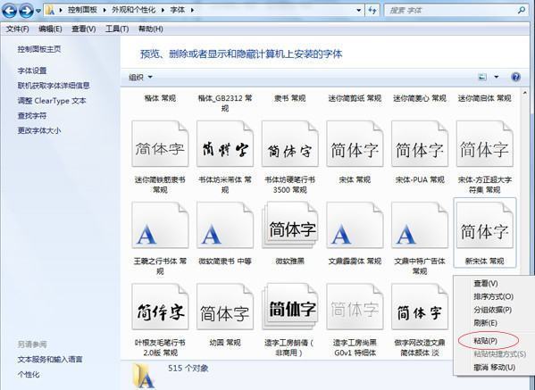Click the 楷体 常规 font label

(160, 98)
